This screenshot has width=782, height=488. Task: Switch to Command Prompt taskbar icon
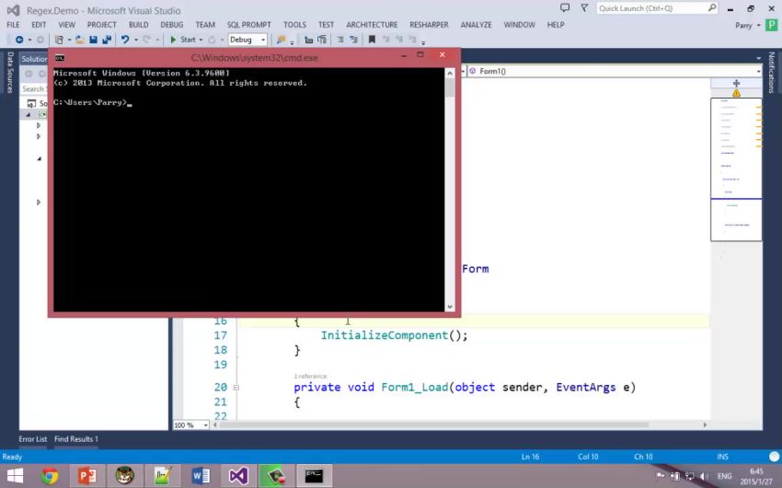[314, 475]
